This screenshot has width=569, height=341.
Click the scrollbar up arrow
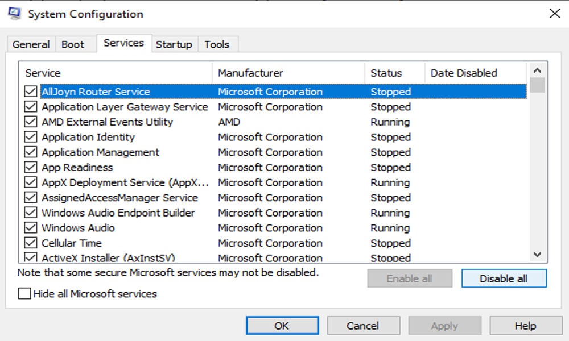538,70
